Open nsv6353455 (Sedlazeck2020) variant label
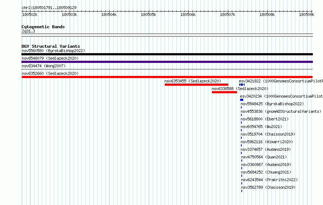This screenshot has height=205, width=323. click(193, 81)
